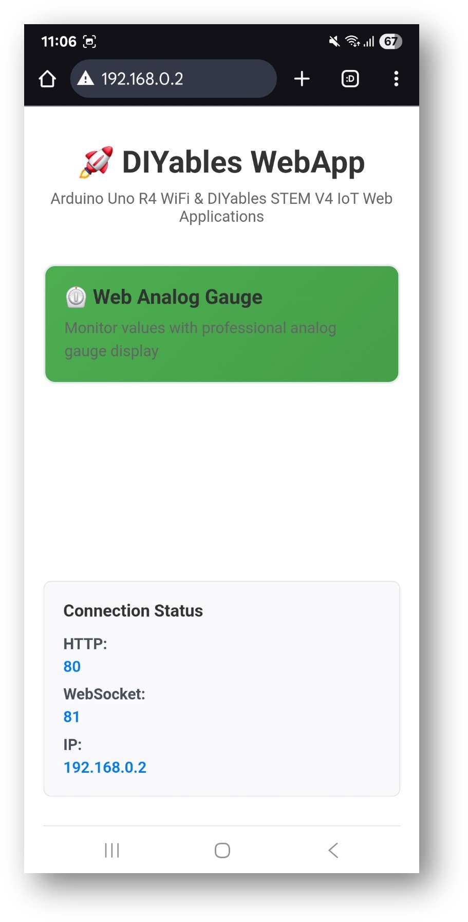Tap the home icon in the browser toolbar
Screen dimensions: 468x922
(47, 79)
